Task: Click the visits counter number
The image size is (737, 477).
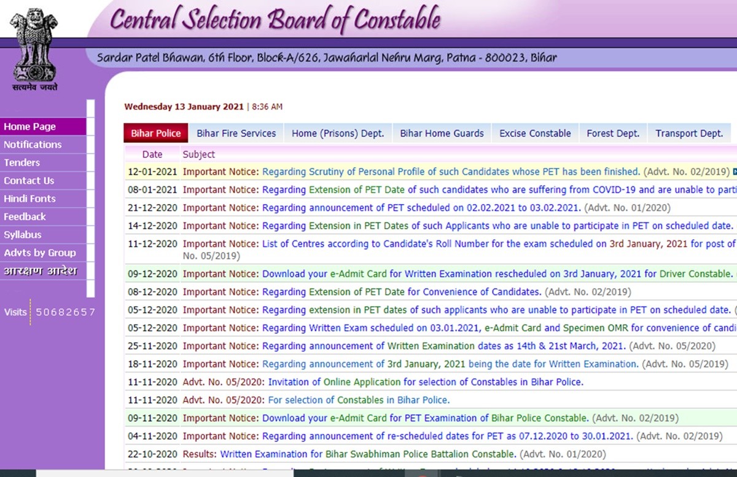Action: point(65,312)
